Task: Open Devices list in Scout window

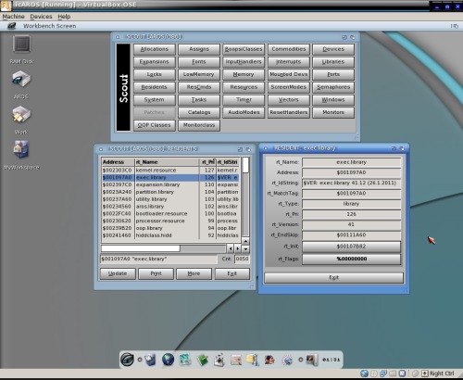Action: point(333,49)
